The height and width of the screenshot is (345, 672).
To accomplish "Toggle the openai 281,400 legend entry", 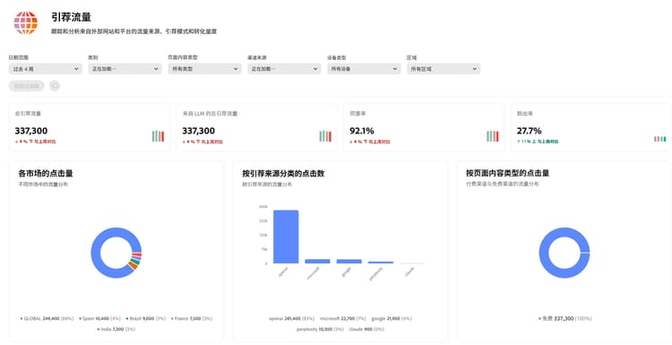I will click(291, 318).
